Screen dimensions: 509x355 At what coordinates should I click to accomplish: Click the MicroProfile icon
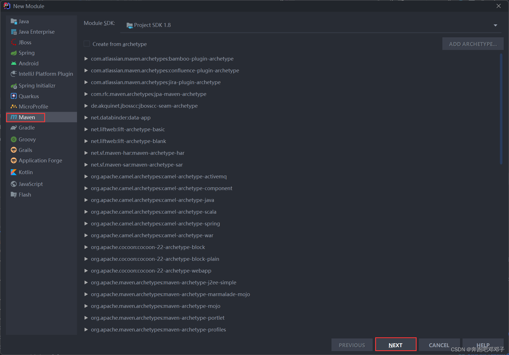coord(14,107)
